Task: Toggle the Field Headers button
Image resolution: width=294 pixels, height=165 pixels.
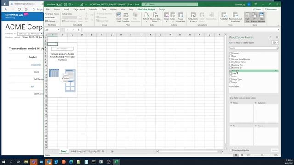Action: pos(261,17)
